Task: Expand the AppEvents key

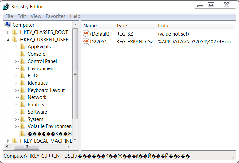Action: tap(16, 47)
